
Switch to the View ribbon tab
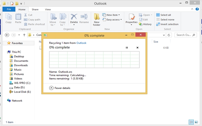(48, 9)
